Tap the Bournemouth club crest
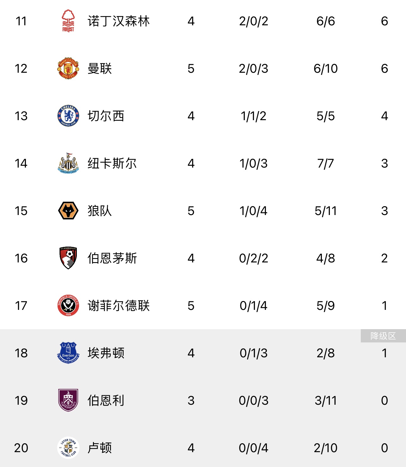406x467 pixels. (x=68, y=258)
